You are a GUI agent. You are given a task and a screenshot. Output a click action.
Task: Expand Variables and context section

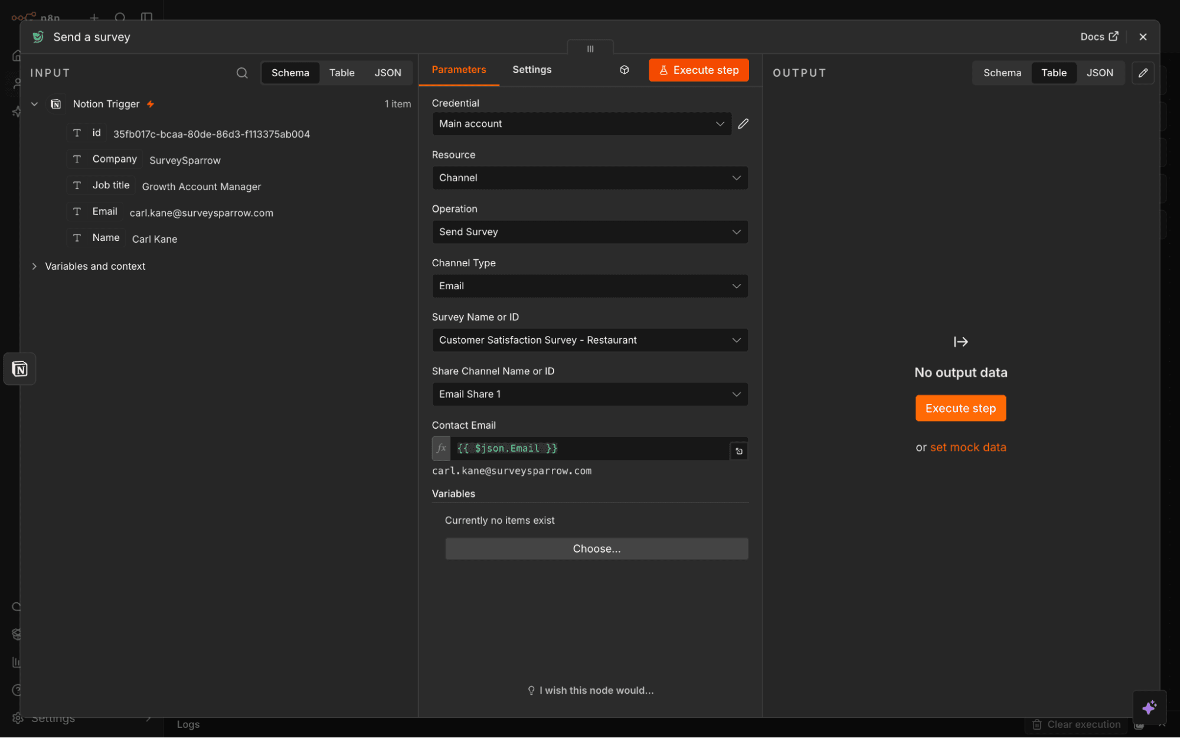click(34, 266)
